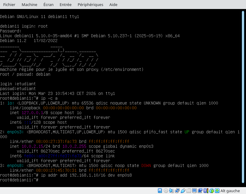Open the USB devices status icon
Viewport: 246px width, 194px height.
(182, 191)
